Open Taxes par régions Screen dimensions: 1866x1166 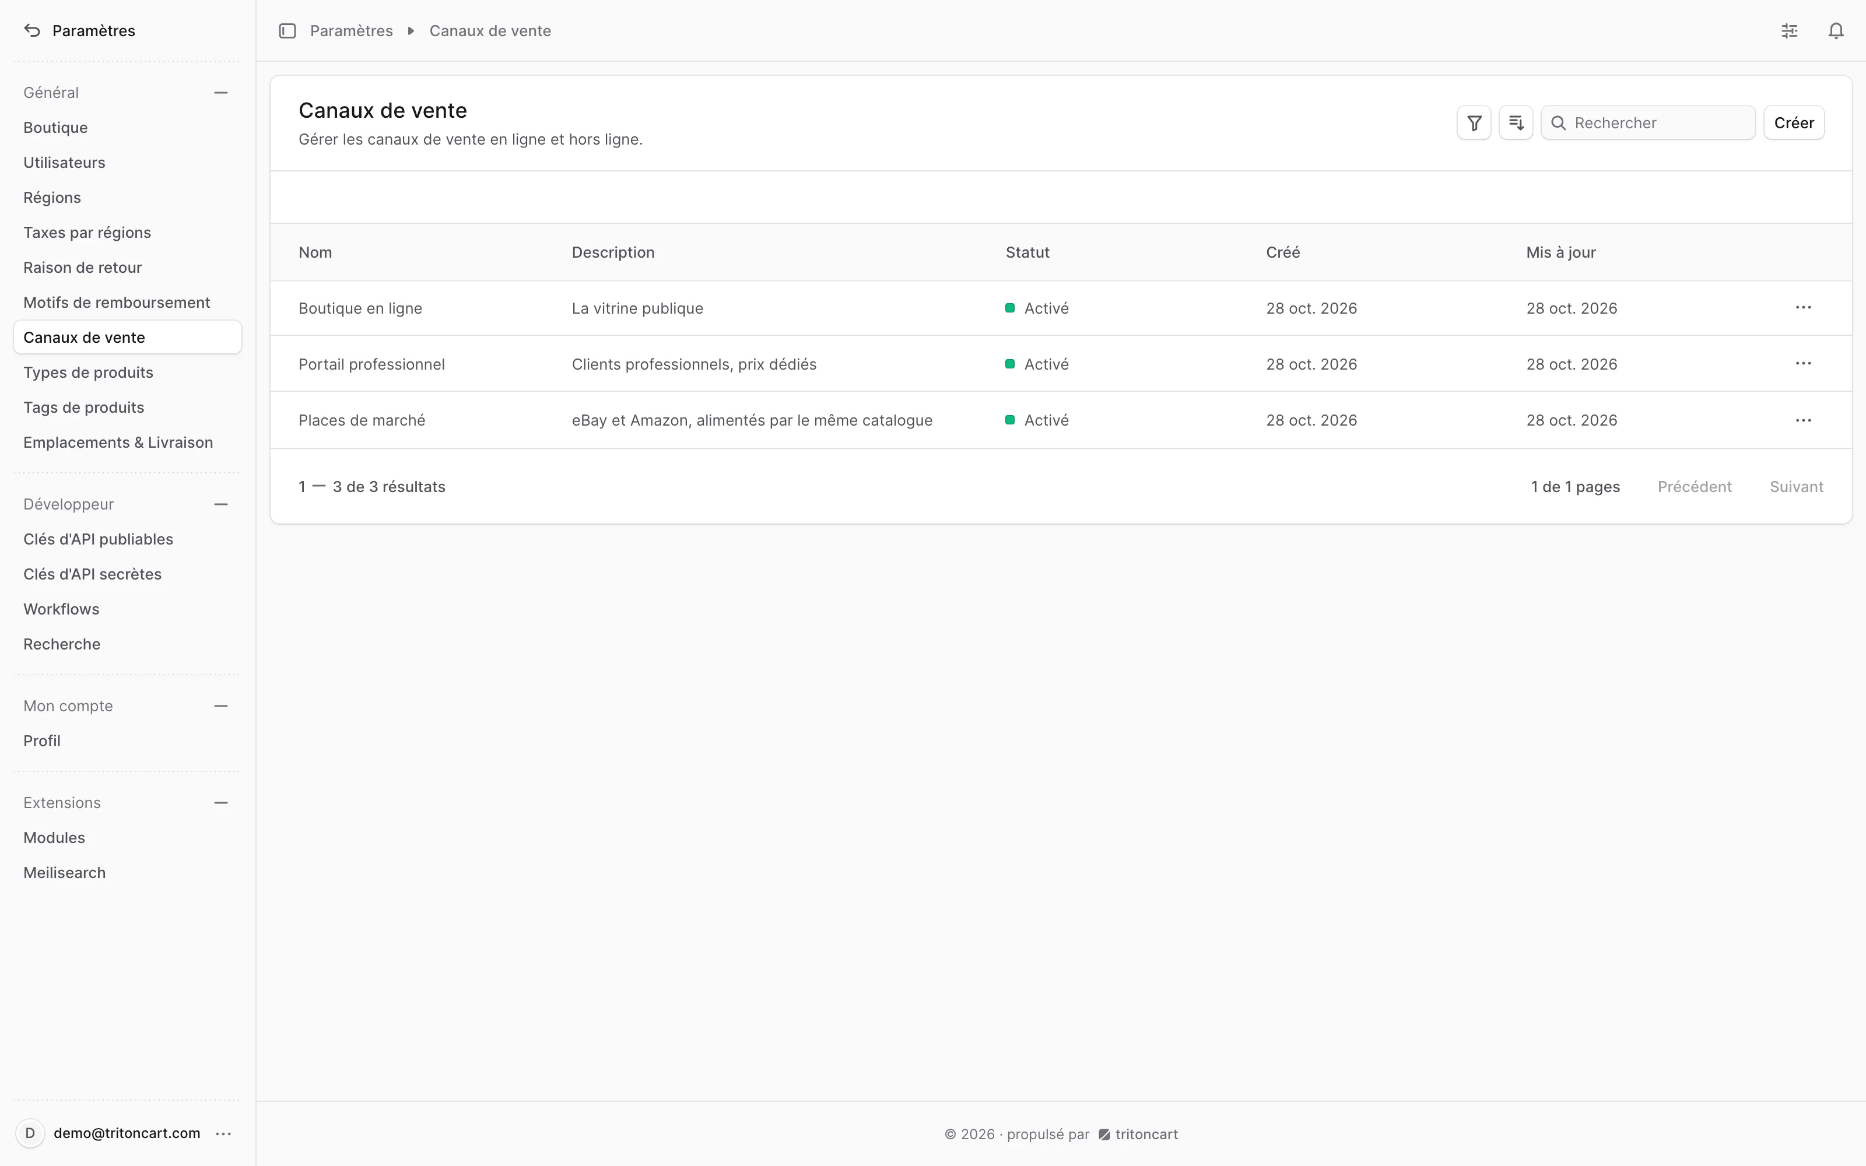tap(127, 233)
